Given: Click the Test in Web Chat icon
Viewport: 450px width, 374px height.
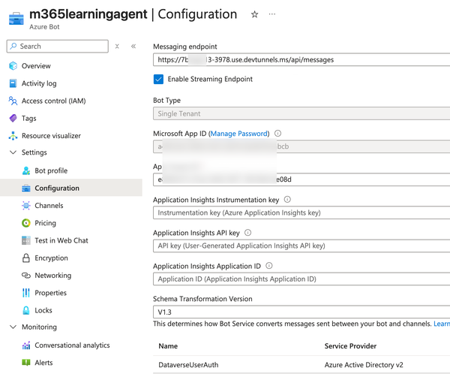Looking at the screenshot, I should [x=26, y=240].
